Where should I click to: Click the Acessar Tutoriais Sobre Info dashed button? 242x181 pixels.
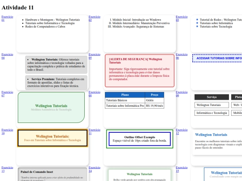pos(217,58)
